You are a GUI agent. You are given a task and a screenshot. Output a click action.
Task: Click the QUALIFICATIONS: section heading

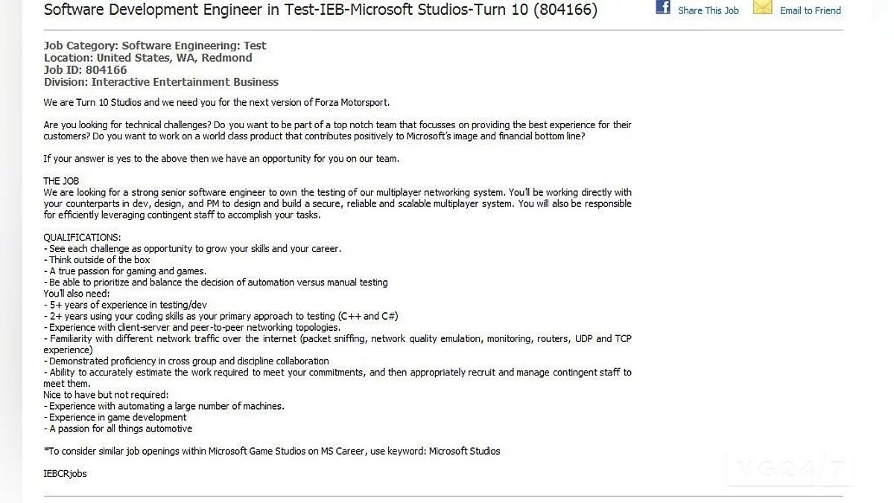pos(82,238)
